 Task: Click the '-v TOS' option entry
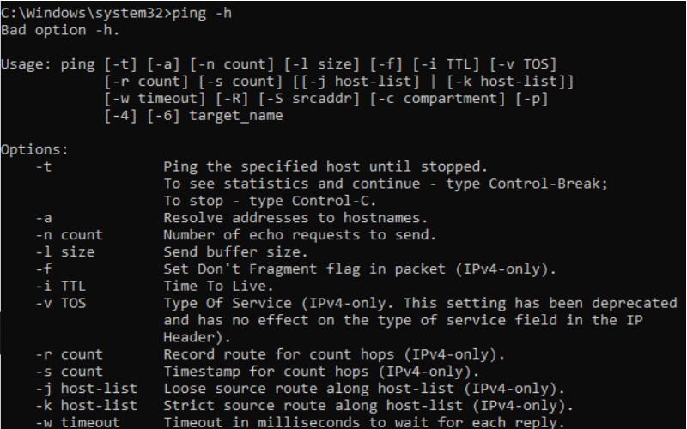60,304
